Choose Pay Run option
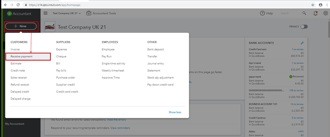330x137 pixels. (107, 56)
